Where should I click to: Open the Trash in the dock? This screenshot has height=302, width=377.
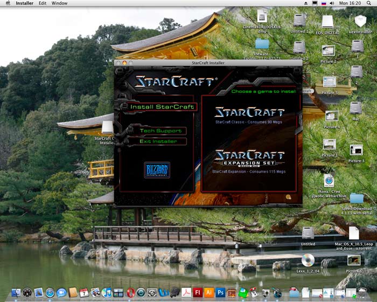(x=362, y=293)
